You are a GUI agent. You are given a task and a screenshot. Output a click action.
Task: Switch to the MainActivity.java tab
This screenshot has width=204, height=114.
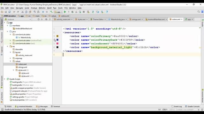click(x=118, y=19)
